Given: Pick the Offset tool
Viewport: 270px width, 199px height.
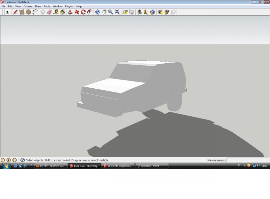Looking at the screenshot, I should (90, 12).
